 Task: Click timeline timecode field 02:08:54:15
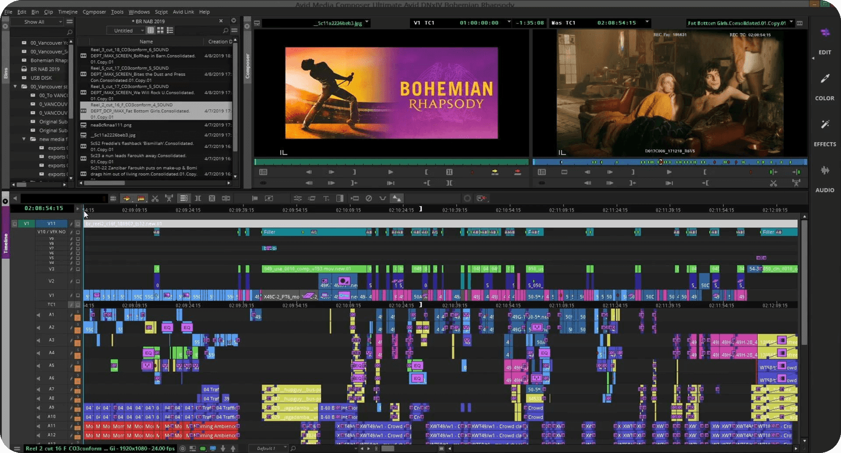coord(44,208)
